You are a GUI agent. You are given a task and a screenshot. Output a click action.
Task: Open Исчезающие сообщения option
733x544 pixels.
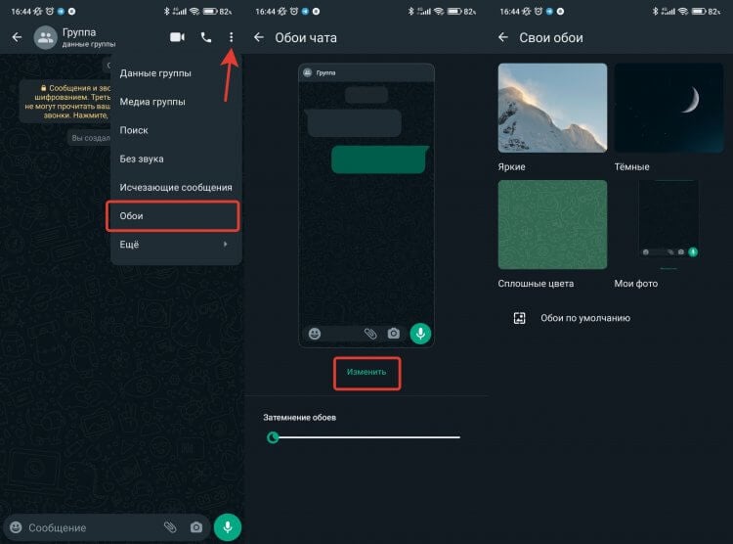coord(175,187)
